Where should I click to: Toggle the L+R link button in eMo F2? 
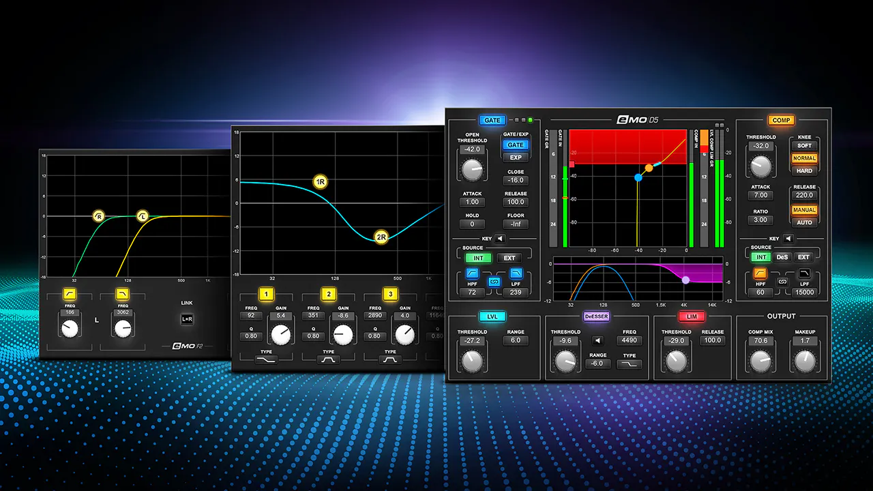tap(187, 319)
